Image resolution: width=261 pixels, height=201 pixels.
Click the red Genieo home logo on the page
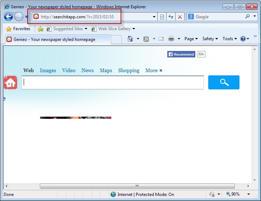10,83
